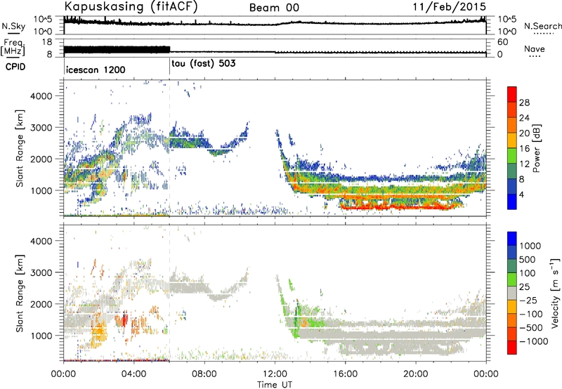
Task: Click the blue bottom of power color bar
Action: pyautogui.click(x=512, y=202)
